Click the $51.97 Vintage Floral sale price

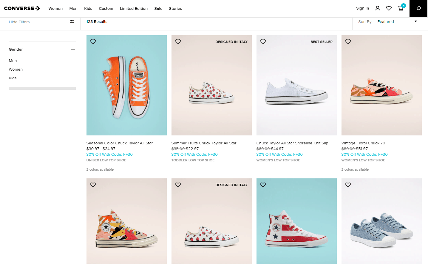pyautogui.click(x=362, y=149)
